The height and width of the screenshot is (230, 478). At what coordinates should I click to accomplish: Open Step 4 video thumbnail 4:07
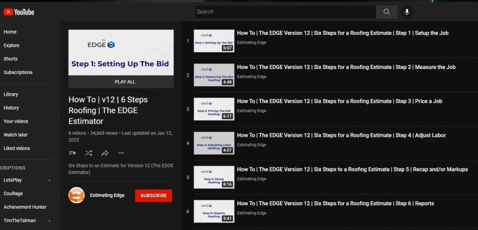pyautogui.click(x=214, y=143)
